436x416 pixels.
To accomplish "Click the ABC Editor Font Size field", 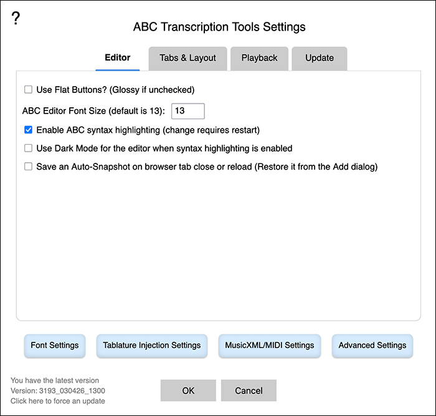I will tap(188, 111).
